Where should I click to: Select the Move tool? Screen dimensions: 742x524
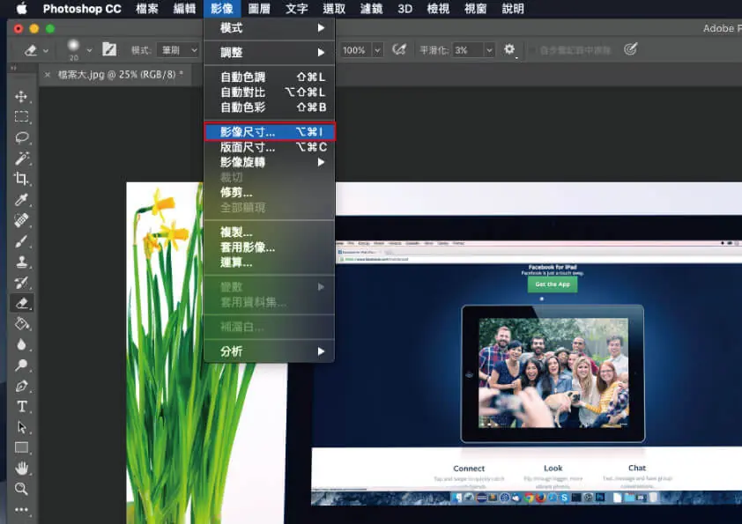point(21,97)
